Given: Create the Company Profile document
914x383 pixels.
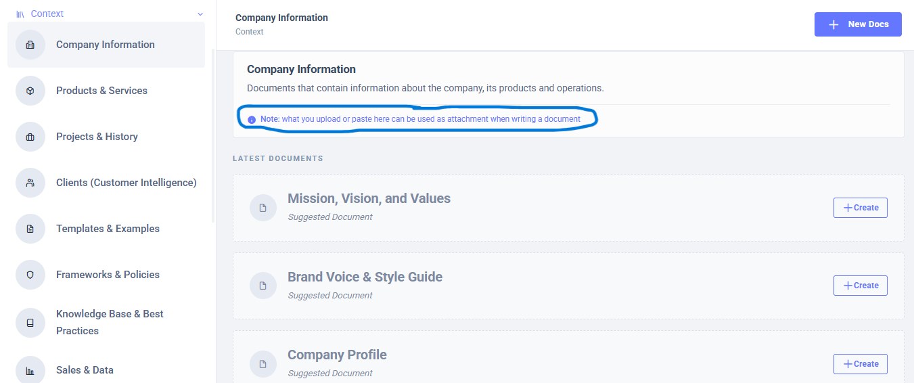Looking at the screenshot, I should pyautogui.click(x=860, y=364).
